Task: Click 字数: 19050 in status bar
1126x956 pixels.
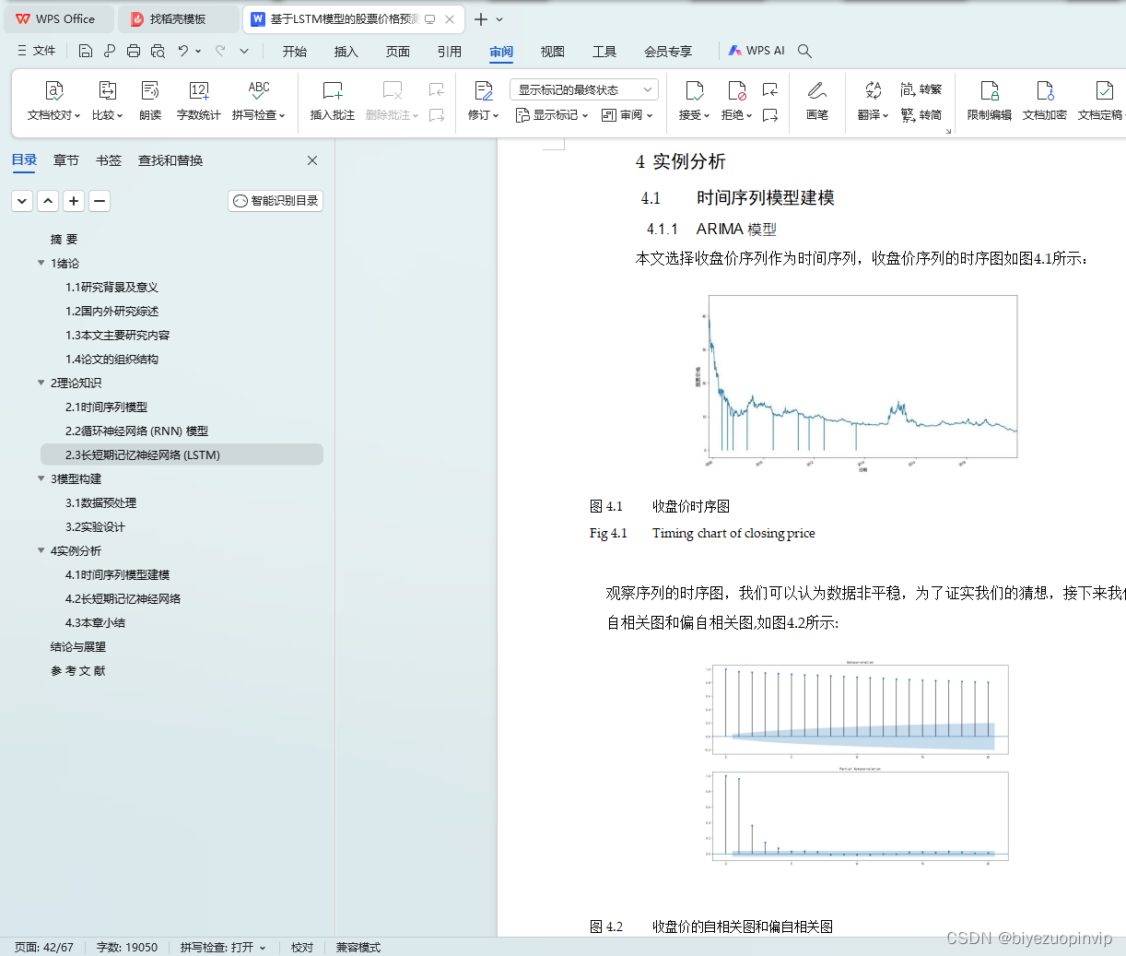Action: pos(127,947)
